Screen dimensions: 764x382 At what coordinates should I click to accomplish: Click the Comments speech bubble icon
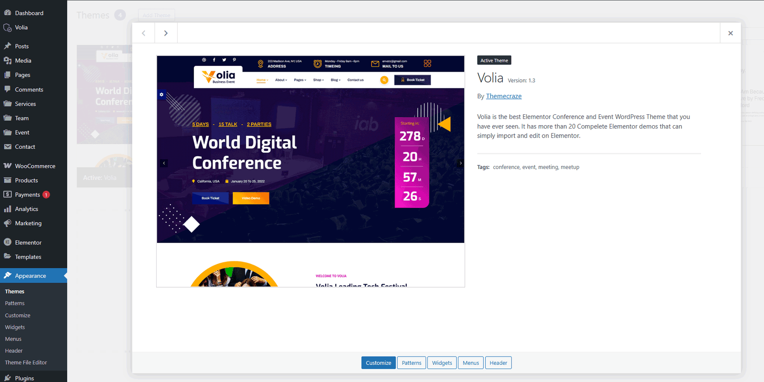coord(8,89)
